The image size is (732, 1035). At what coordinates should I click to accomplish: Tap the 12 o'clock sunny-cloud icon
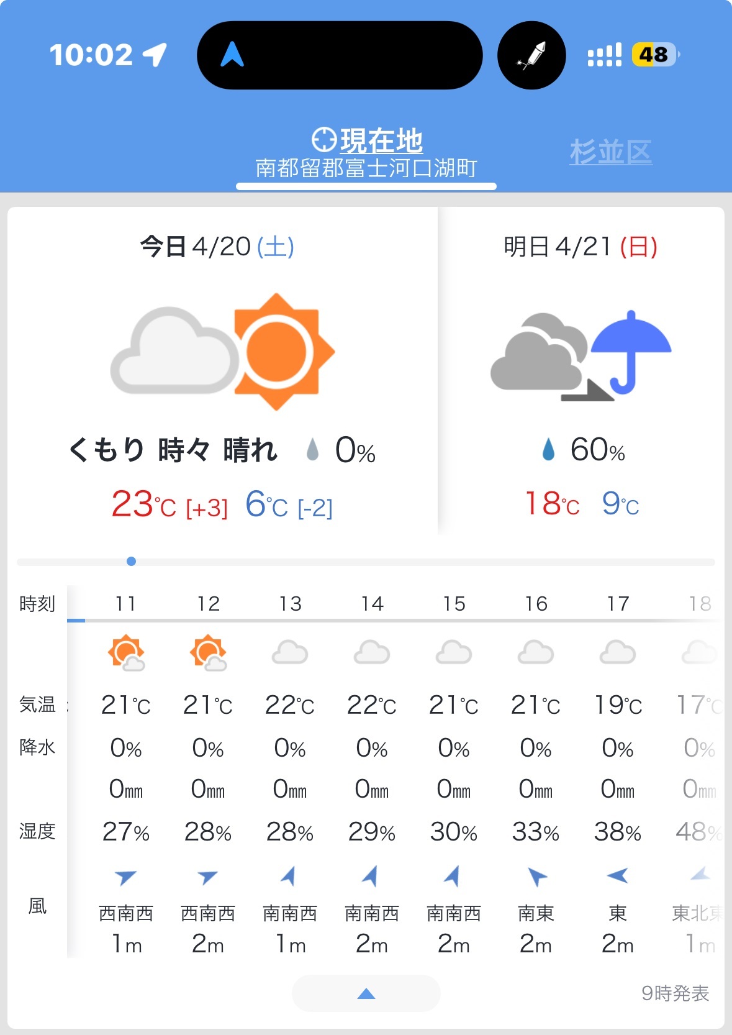pyautogui.click(x=208, y=653)
